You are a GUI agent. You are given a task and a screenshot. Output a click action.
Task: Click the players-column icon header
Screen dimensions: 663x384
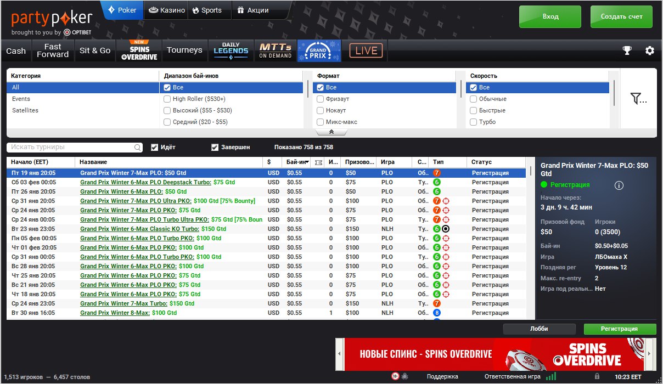pyautogui.click(x=319, y=162)
